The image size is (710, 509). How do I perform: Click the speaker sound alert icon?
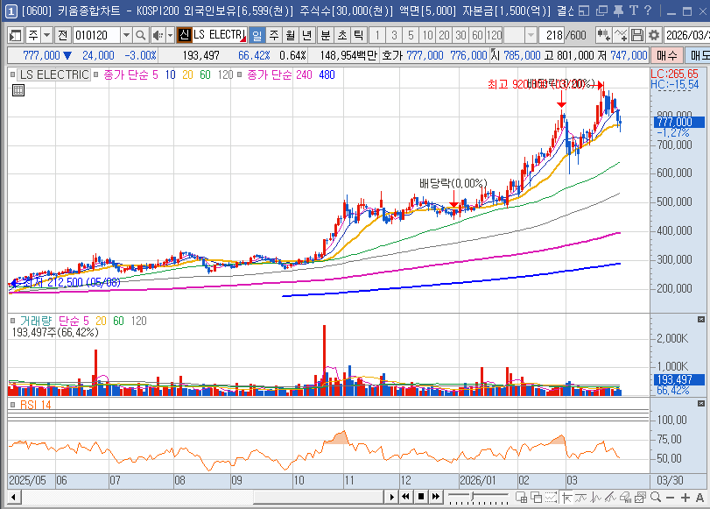158,35
